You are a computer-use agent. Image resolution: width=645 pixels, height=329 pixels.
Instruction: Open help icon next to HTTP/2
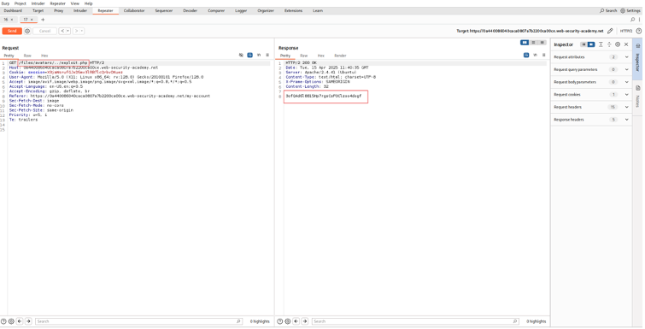(x=638, y=31)
